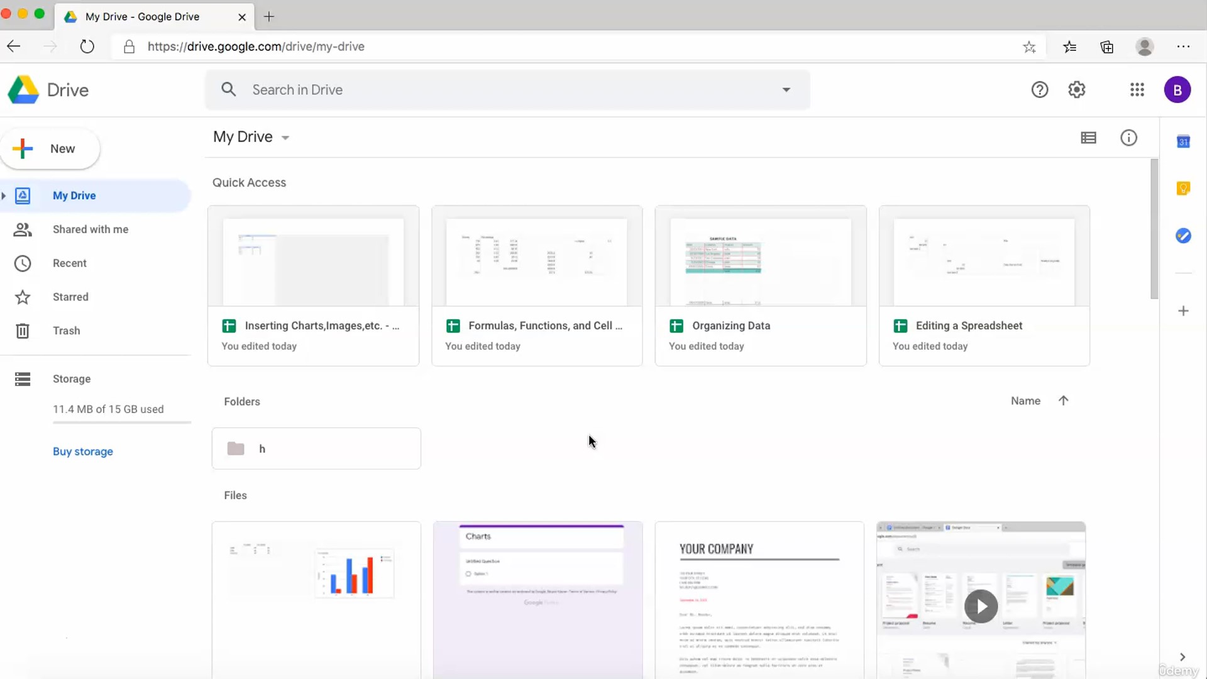This screenshot has height=679, width=1207.
Task: Open browser favorites list icon
Action: point(1069,47)
